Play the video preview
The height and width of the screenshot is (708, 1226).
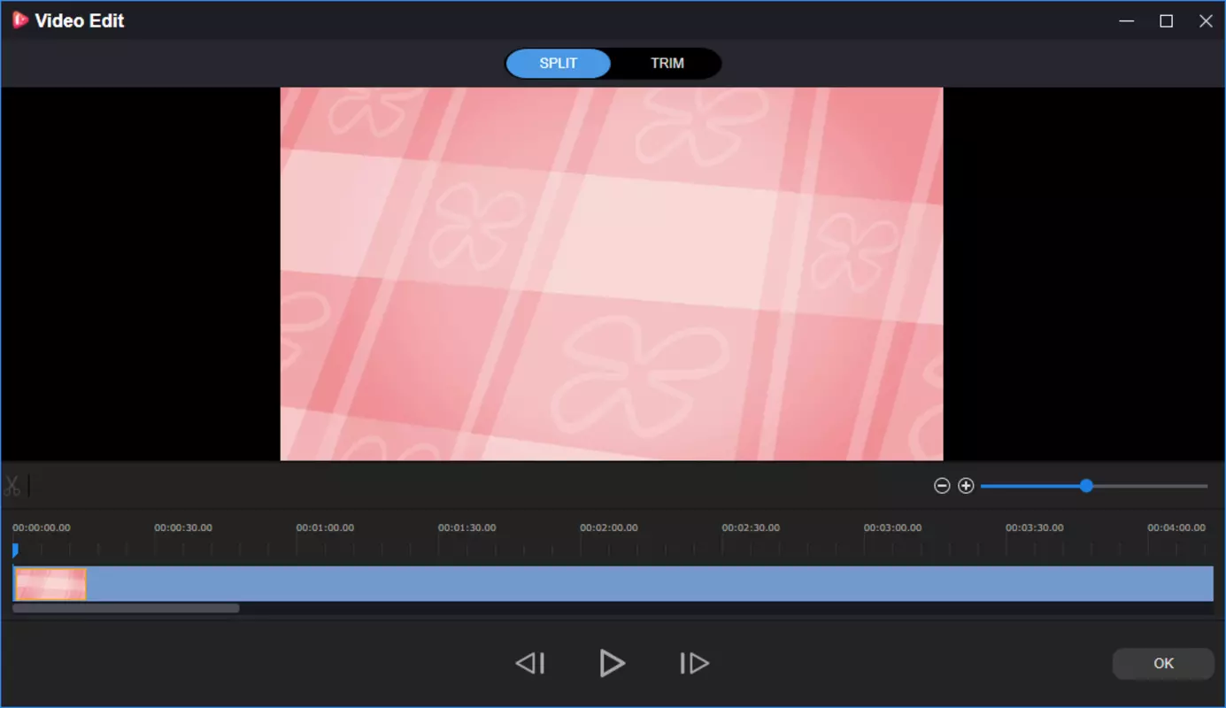point(612,663)
